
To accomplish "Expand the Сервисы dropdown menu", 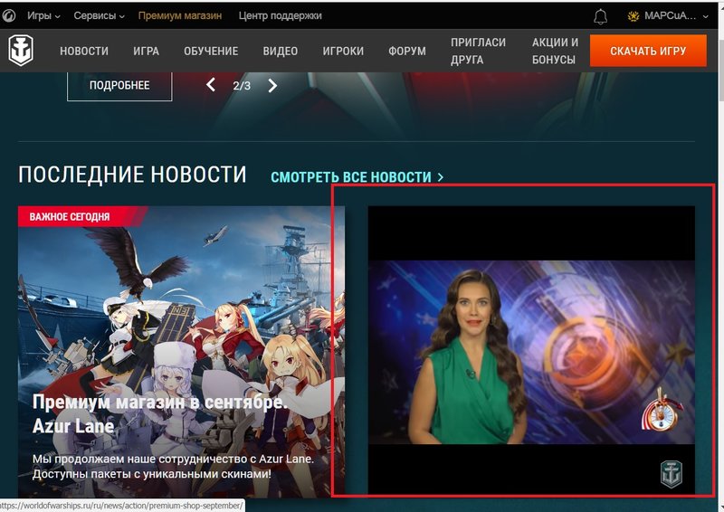I will click(x=100, y=15).
